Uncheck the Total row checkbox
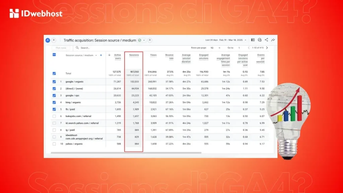 click(x=54, y=73)
